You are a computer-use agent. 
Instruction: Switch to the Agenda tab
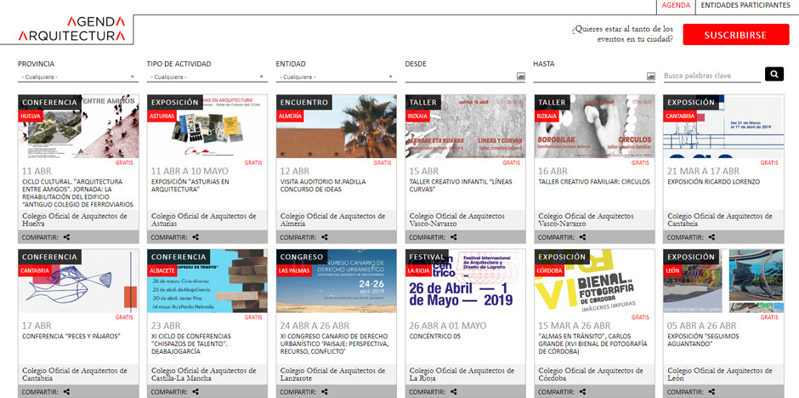(676, 6)
